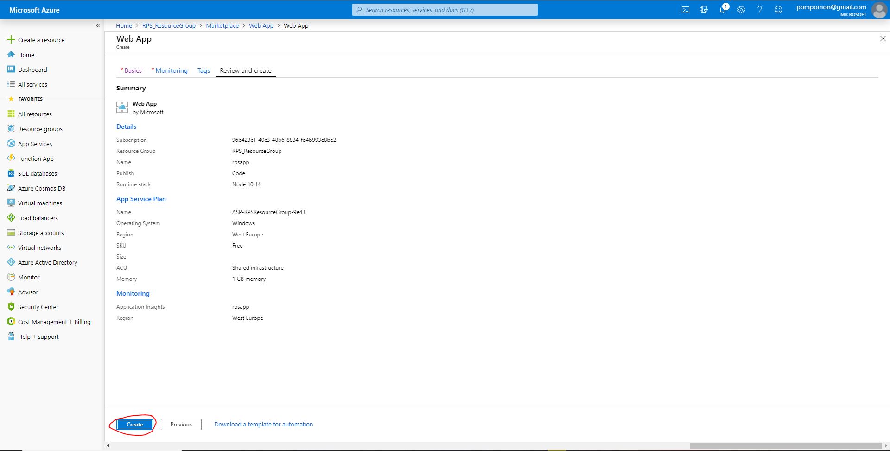Collapse the left sidebar with chevrons
This screenshot has height=451, width=890.
coord(98,25)
